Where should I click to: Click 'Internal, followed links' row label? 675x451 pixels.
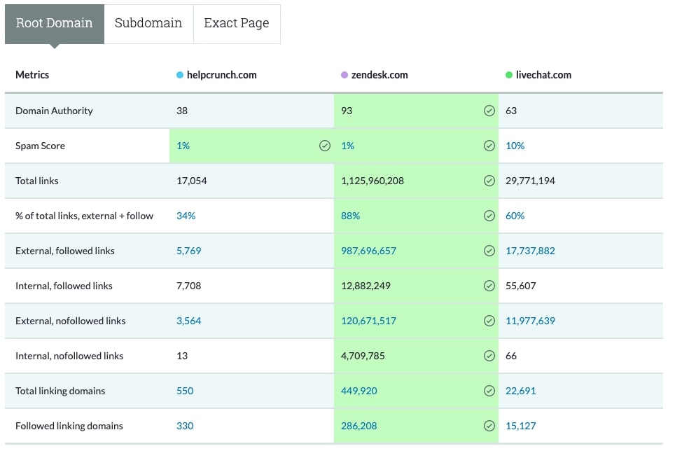point(64,286)
